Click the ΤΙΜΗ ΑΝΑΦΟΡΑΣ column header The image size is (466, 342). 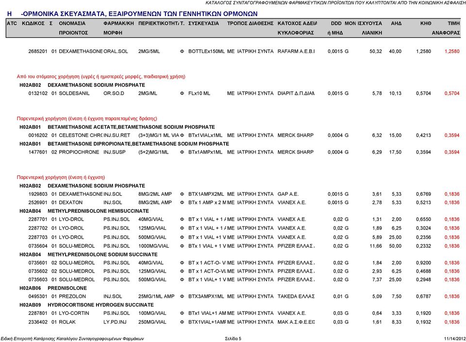446,28
